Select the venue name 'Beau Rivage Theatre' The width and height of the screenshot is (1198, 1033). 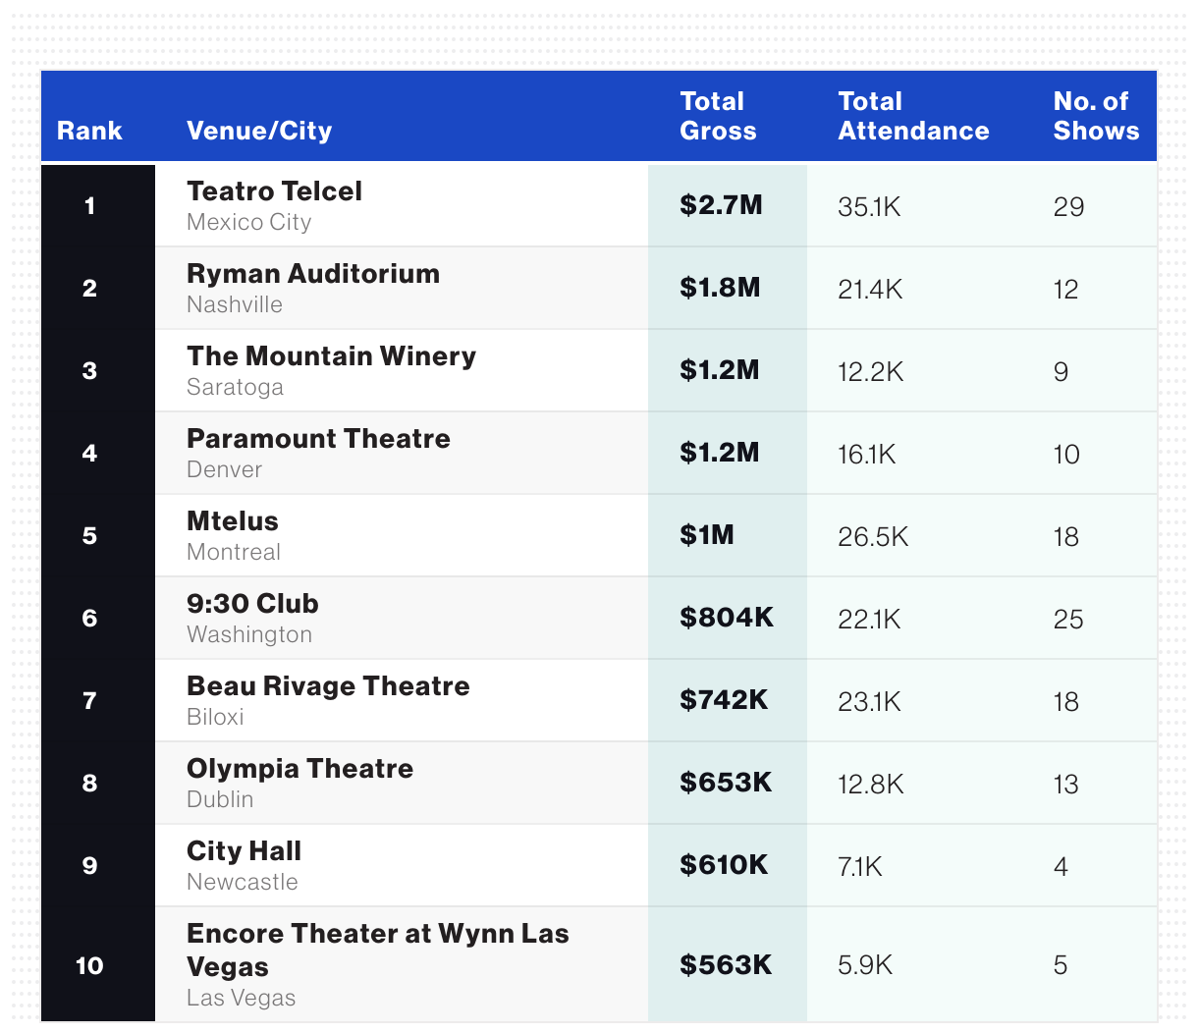click(x=328, y=685)
